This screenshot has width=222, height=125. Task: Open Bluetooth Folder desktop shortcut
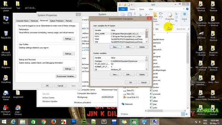pos(213,51)
